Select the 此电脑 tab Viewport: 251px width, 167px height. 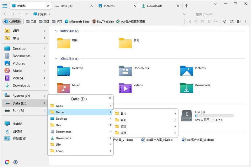pyautogui.click(x=30, y=6)
